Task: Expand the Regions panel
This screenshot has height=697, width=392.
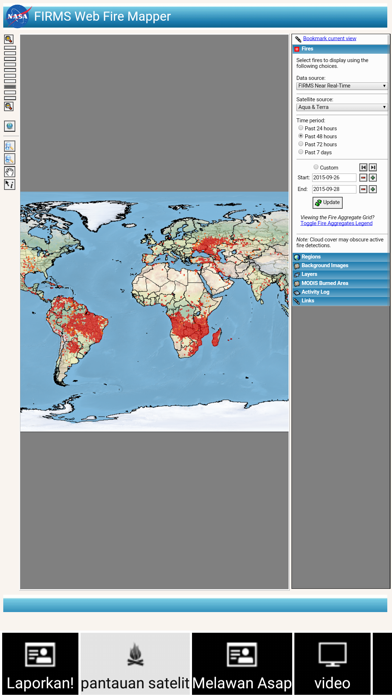Action: 340,257
